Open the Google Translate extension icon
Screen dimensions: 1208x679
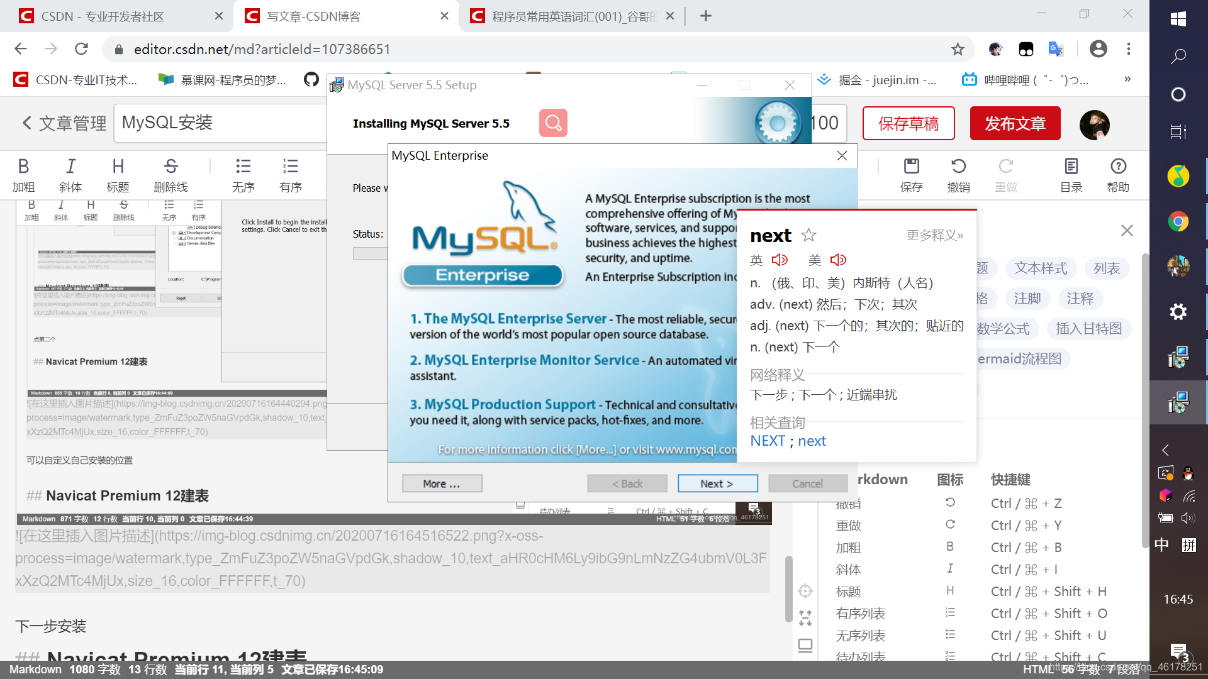coord(1055,49)
